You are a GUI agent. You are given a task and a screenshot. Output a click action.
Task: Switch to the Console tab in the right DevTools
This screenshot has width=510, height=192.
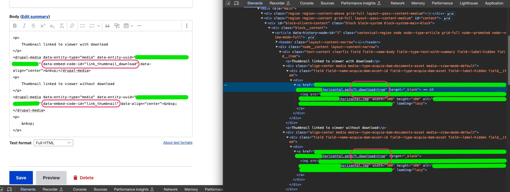[x=306, y=3]
